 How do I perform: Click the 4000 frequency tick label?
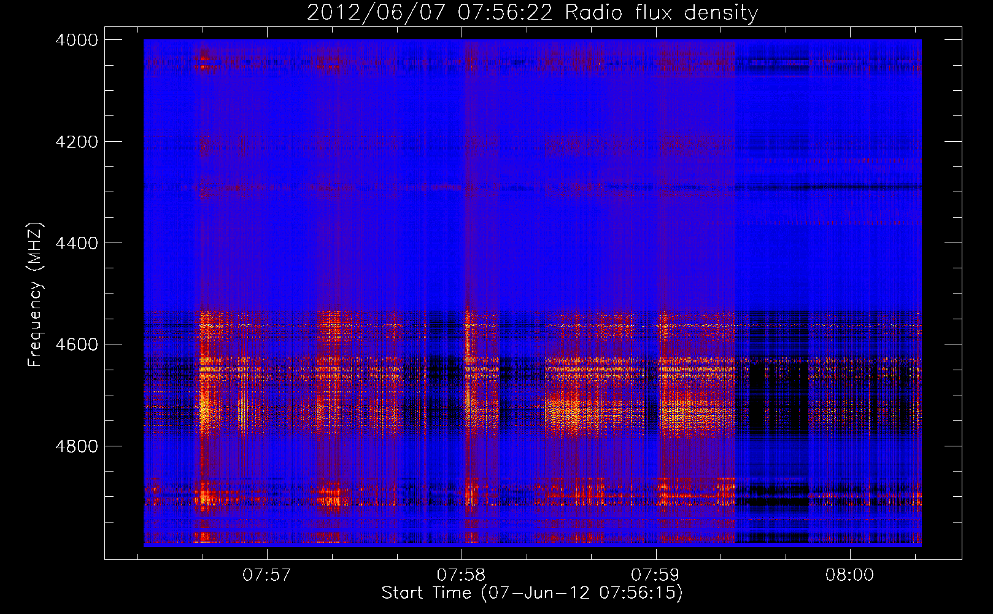77,40
